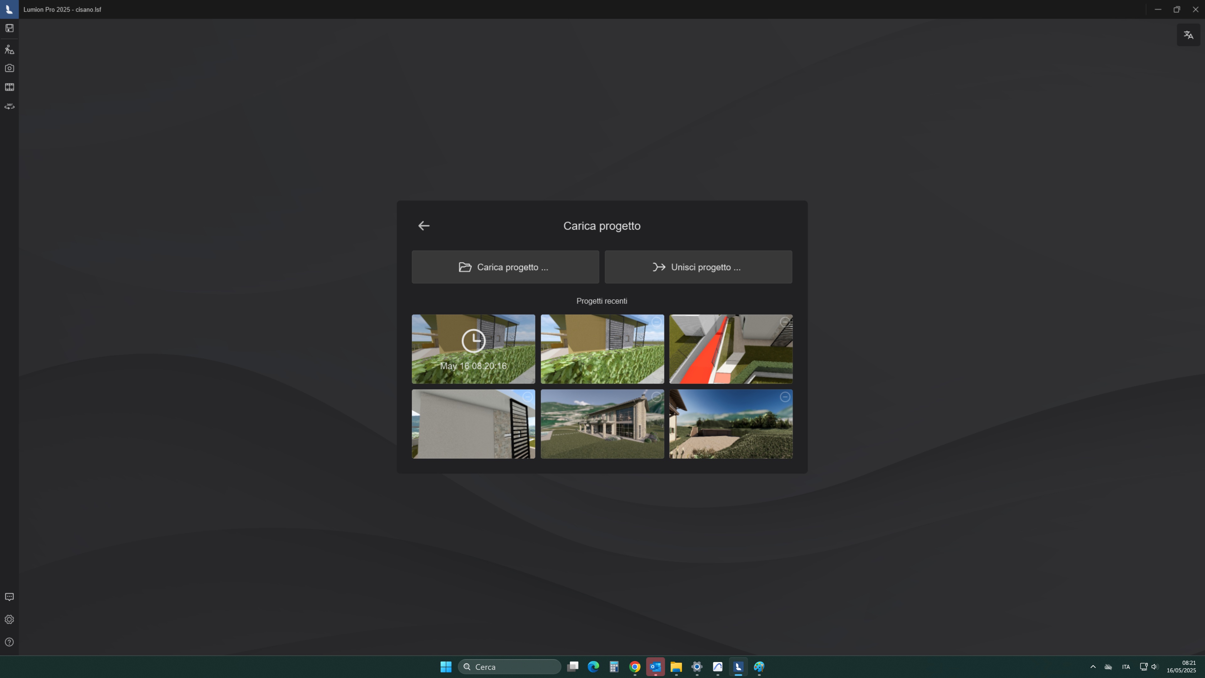Open the white wall and gate project thumbnail
This screenshot has height=678, width=1205.
click(x=474, y=424)
